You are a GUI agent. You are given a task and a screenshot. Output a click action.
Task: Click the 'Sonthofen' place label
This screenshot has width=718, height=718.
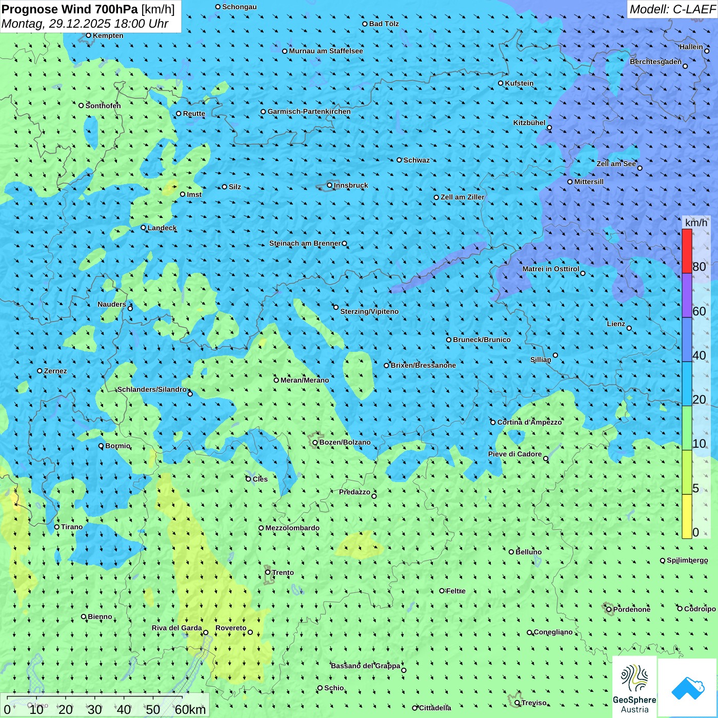103,106
